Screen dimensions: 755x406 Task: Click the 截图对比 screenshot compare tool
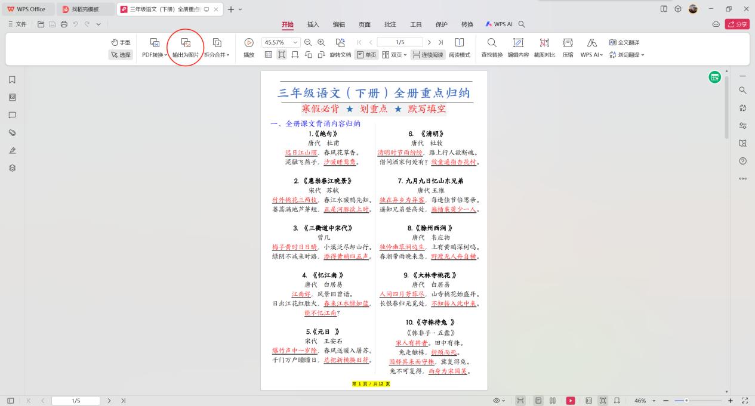(544, 48)
